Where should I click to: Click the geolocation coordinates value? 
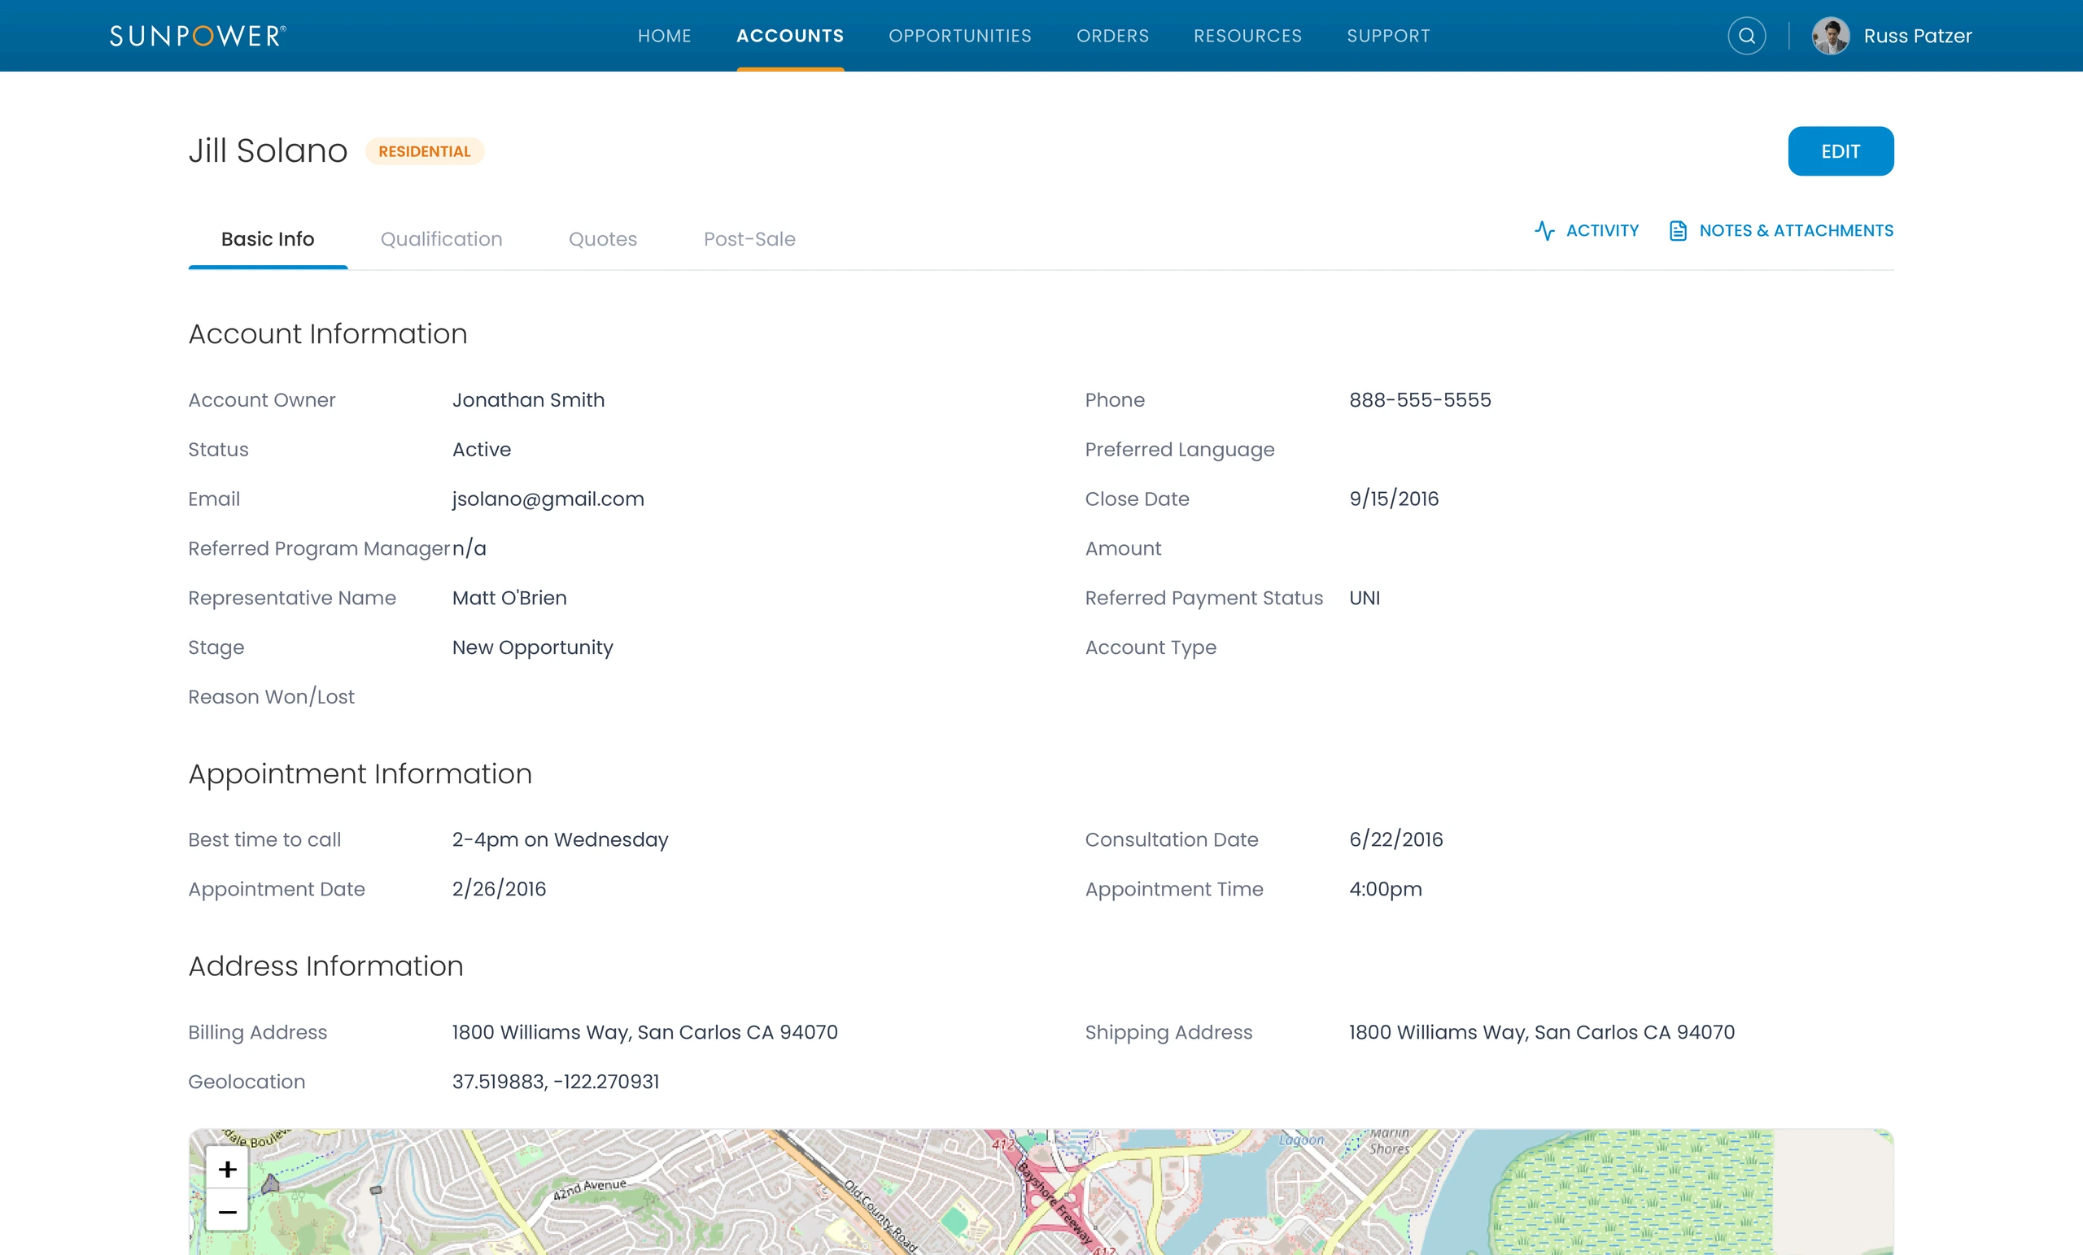pos(556,1082)
